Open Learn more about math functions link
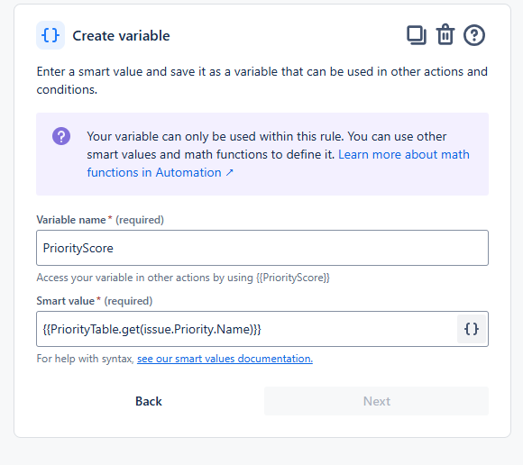The height and width of the screenshot is (465, 523). (278, 163)
